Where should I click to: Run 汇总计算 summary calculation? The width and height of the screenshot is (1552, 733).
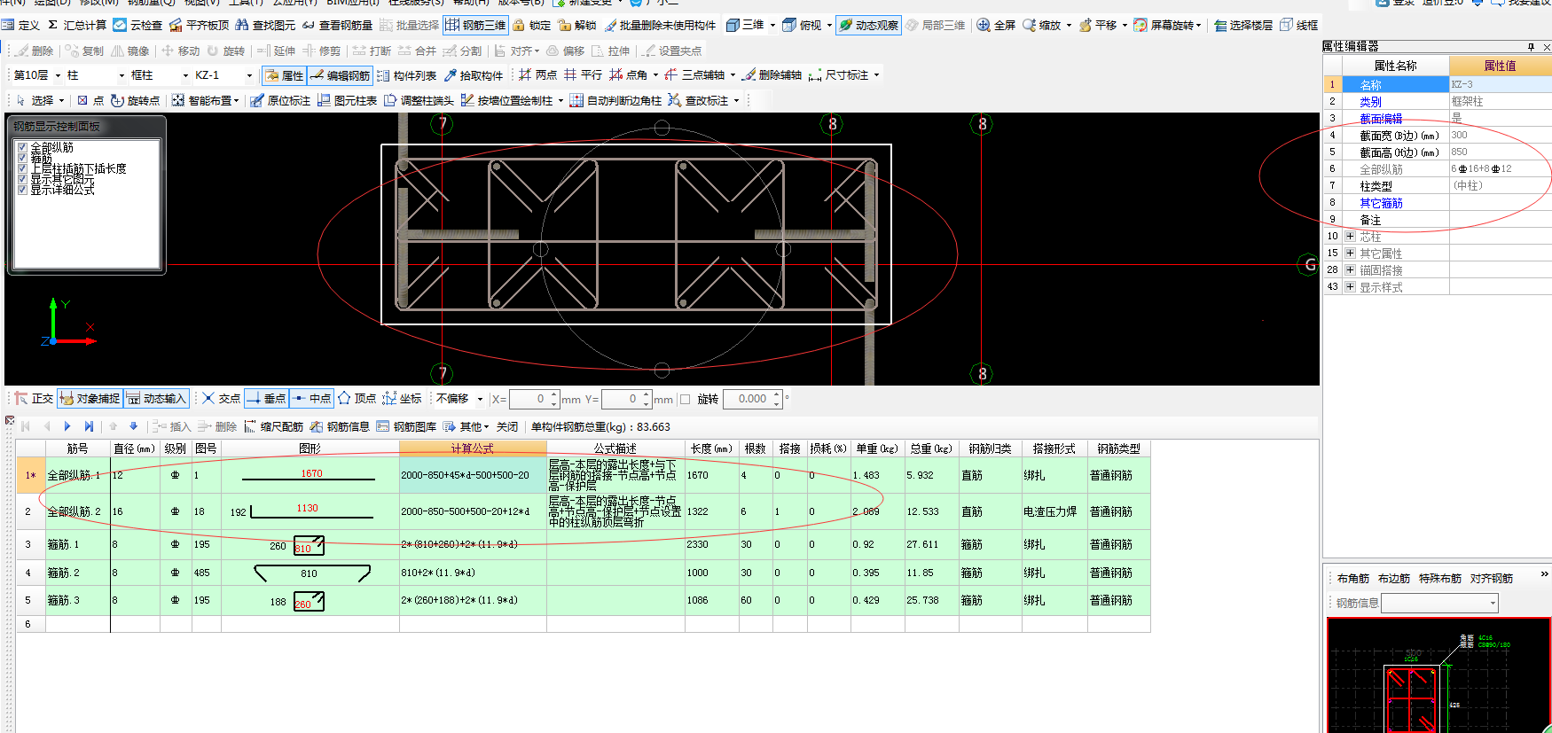[x=76, y=25]
